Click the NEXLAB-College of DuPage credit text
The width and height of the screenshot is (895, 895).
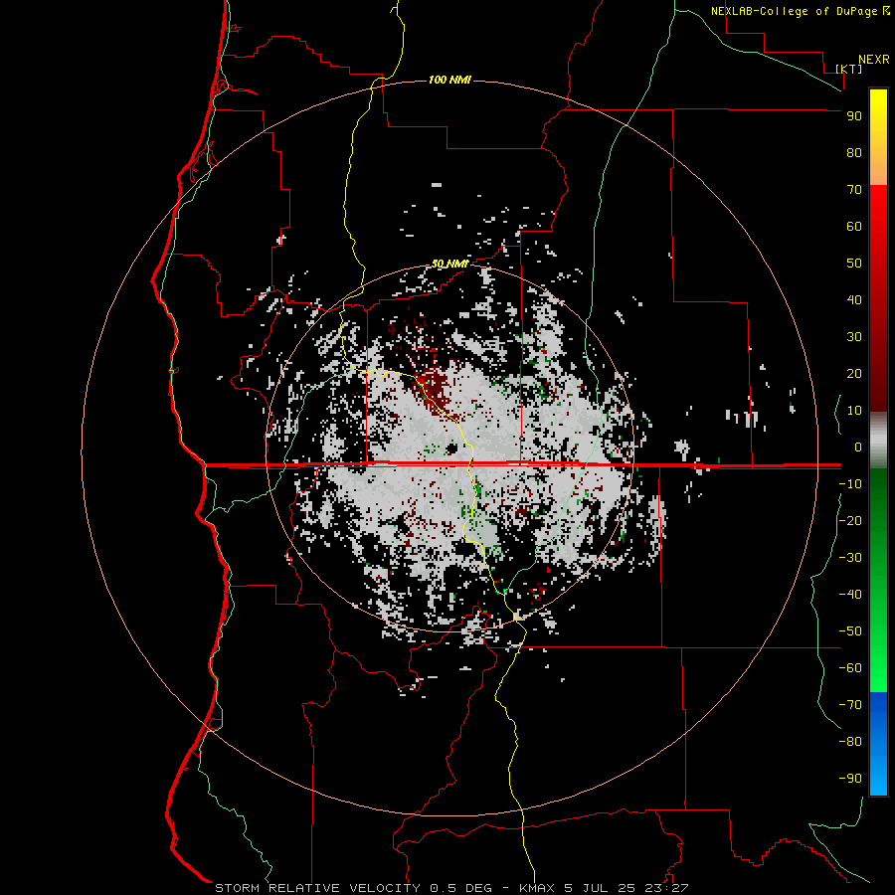pos(794,11)
